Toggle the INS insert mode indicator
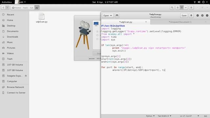Viewport: 210px width, 118px height. (x=205, y=116)
